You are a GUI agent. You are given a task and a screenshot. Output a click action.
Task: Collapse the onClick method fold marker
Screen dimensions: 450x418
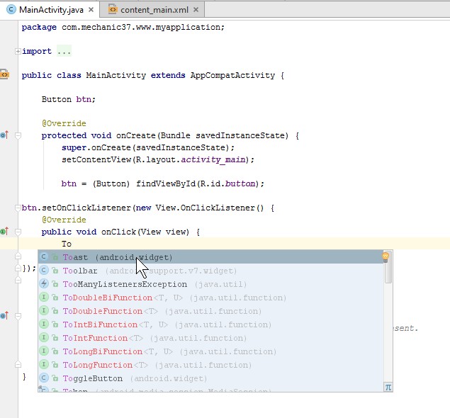point(18,232)
